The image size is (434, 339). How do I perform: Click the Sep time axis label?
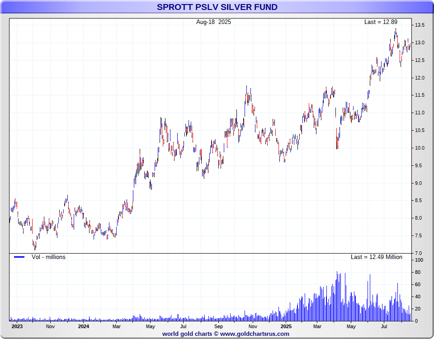[218, 326]
